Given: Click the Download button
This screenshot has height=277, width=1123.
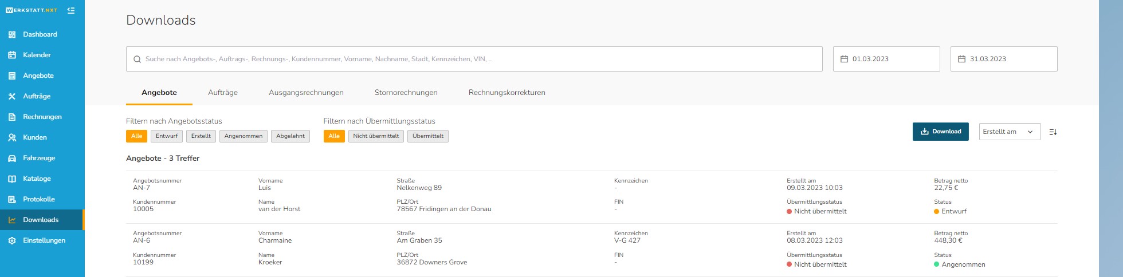Looking at the screenshot, I should 941,132.
